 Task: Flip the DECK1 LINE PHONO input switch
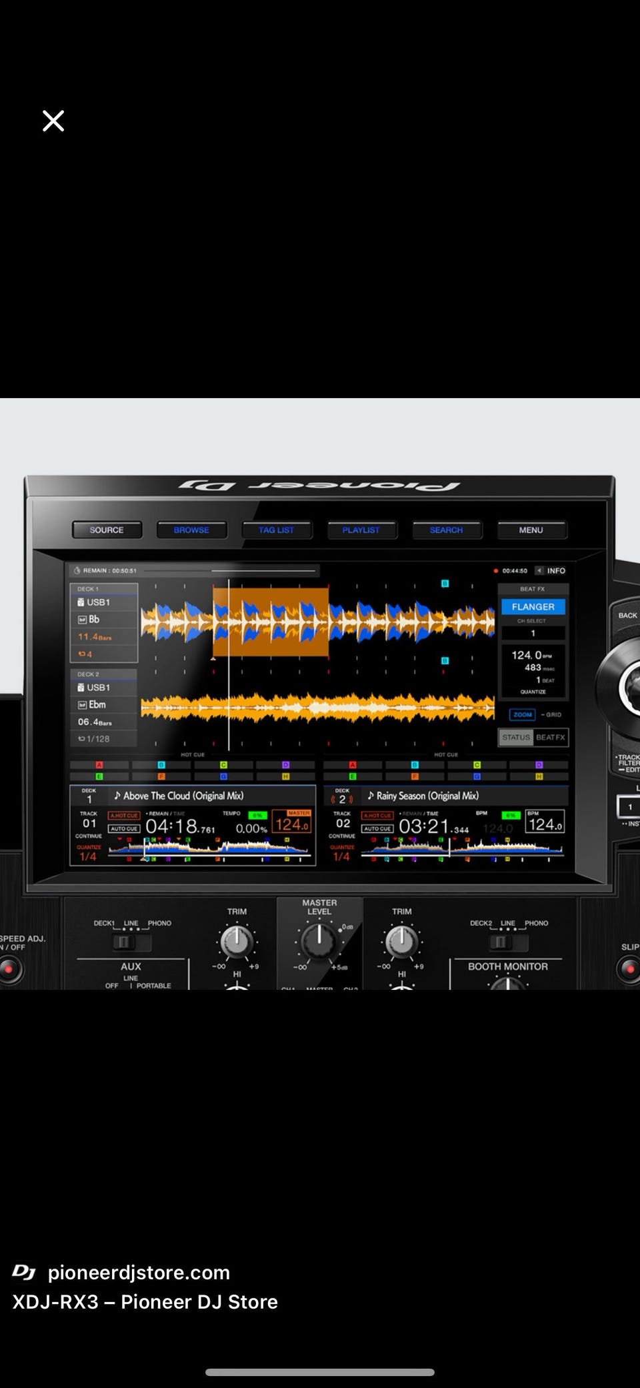coord(131,942)
